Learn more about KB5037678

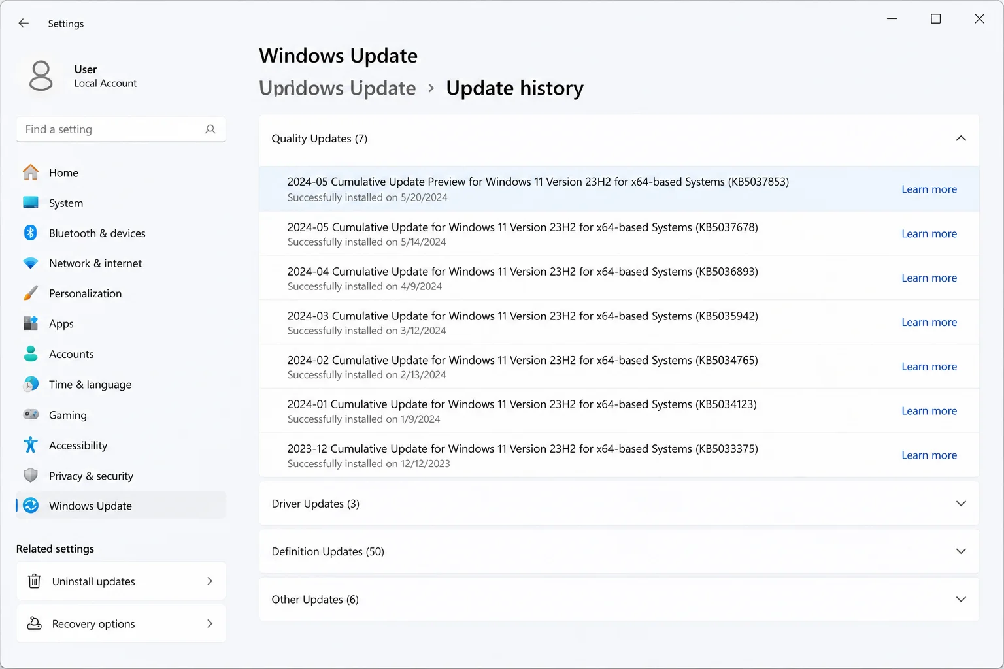(x=929, y=233)
